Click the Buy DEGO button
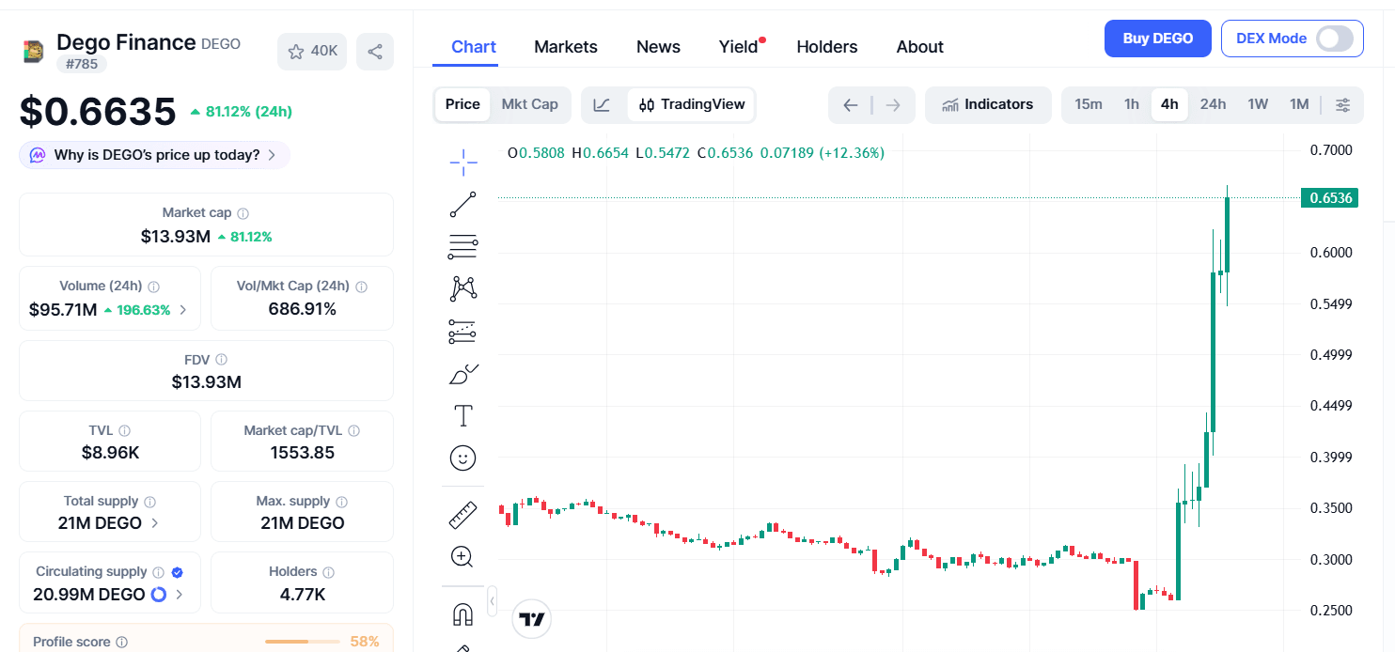The height and width of the screenshot is (652, 1395). click(x=1157, y=39)
